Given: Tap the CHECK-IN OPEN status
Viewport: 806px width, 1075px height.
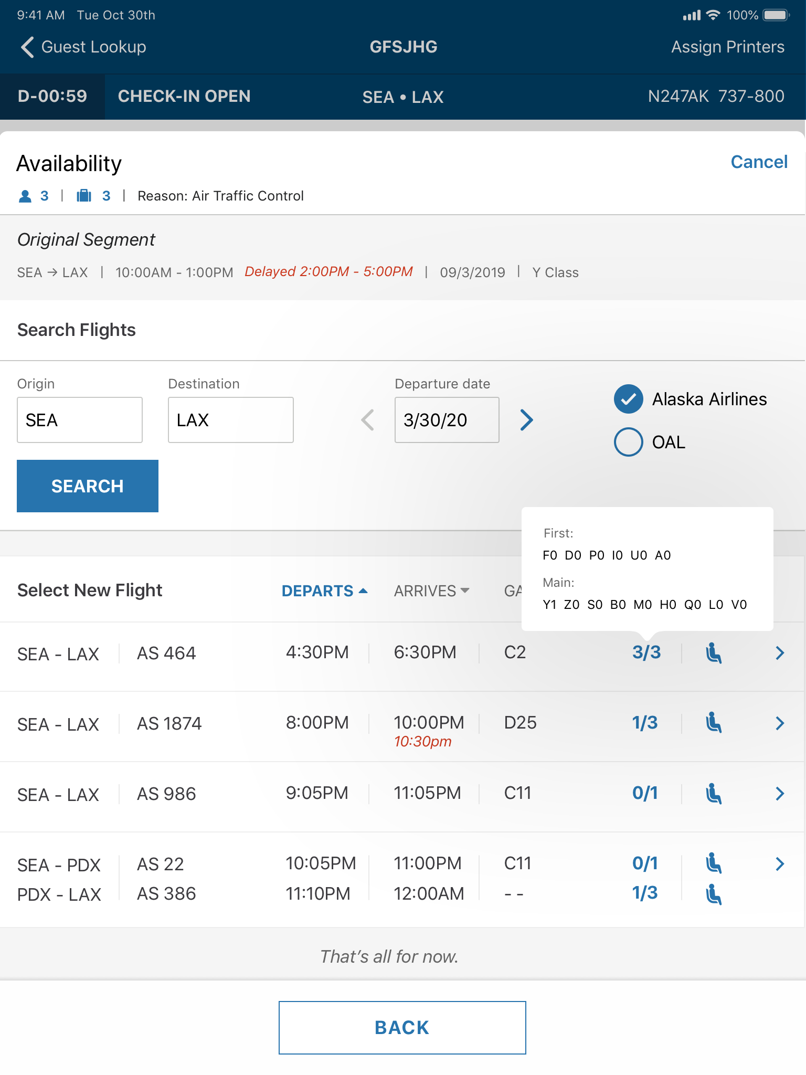Looking at the screenshot, I should click(184, 97).
